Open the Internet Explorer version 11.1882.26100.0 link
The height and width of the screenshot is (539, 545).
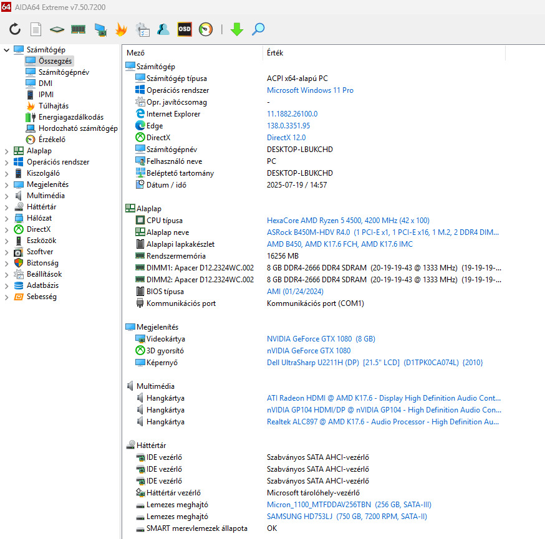coord(292,114)
